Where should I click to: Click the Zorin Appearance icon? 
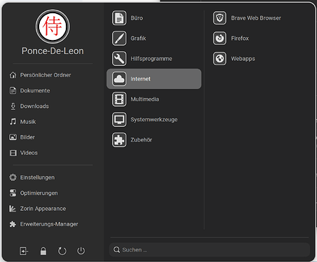pos(13,209)
